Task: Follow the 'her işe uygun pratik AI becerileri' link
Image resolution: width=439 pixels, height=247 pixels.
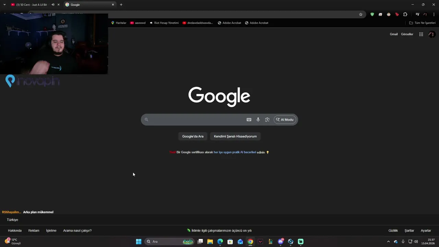Action: pyautogui.click(x=235, y=152)
